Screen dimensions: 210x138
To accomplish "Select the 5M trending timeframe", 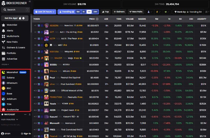I will coord(78,12).
